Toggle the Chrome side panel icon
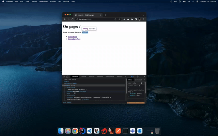The height and width of the screenshot is (136, 218). point(136,19)
